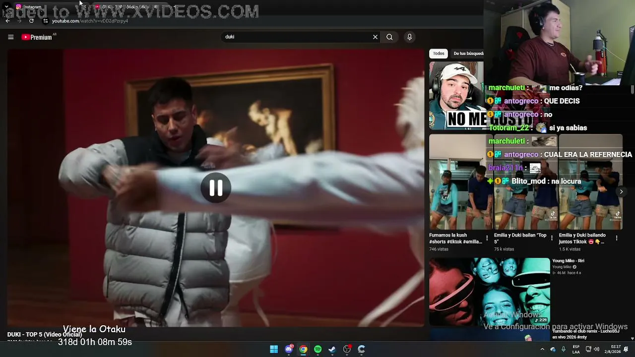Run the YouTube search with magnifier icon
The width and height of the screenshot is (635, 357).
(x=389, y=37)
